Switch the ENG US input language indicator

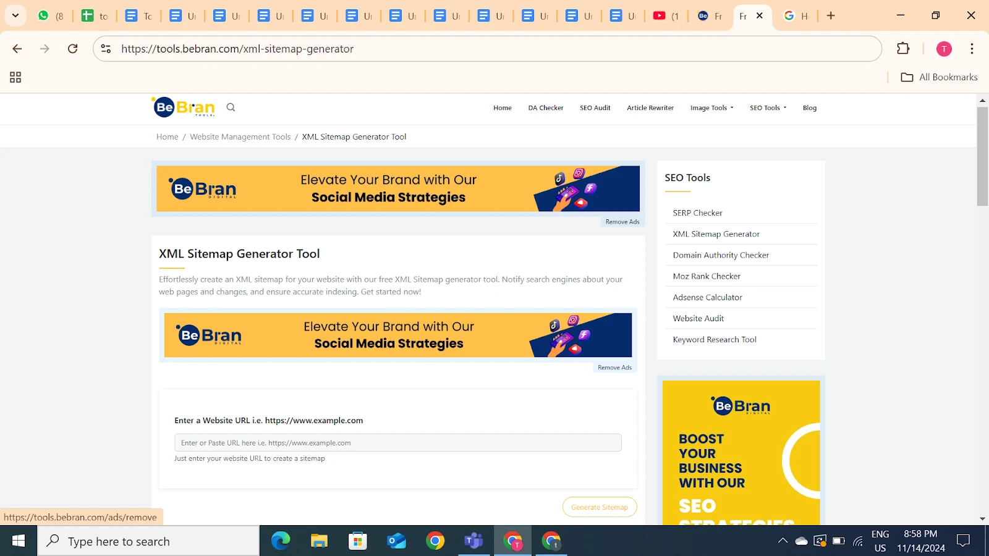880,541
